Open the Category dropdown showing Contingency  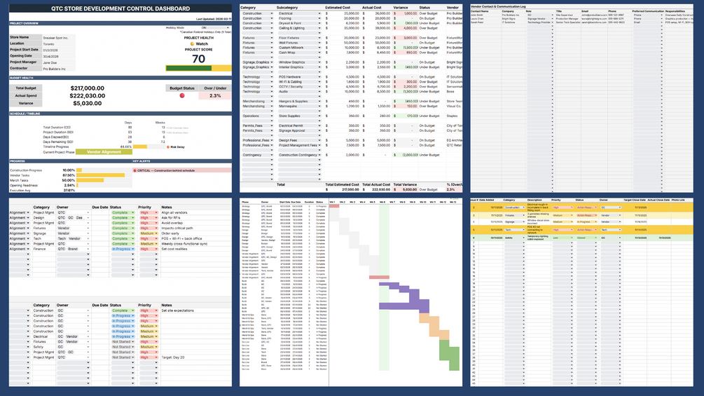point(257,155)
